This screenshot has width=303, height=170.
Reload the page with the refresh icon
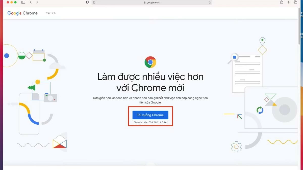[210, 2]
